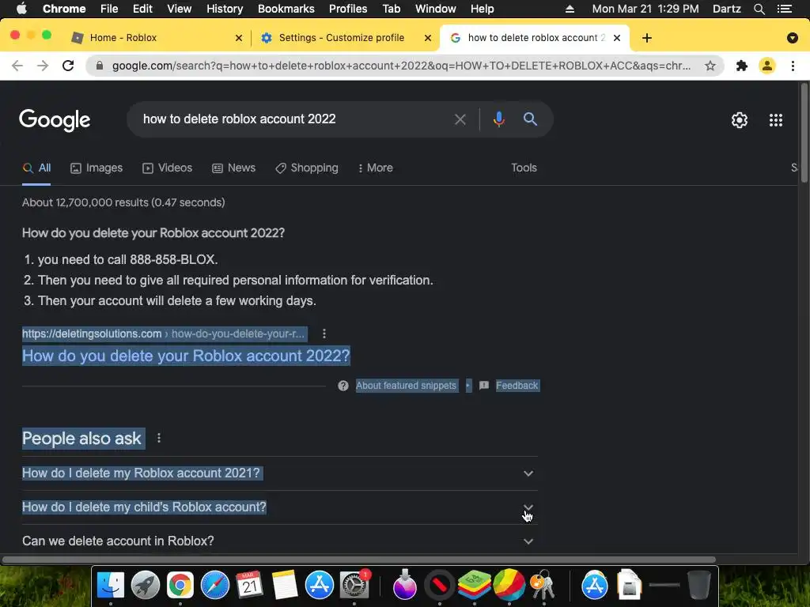
Task: Open the Chrome extensions puzzle icon
Action: 742,66
